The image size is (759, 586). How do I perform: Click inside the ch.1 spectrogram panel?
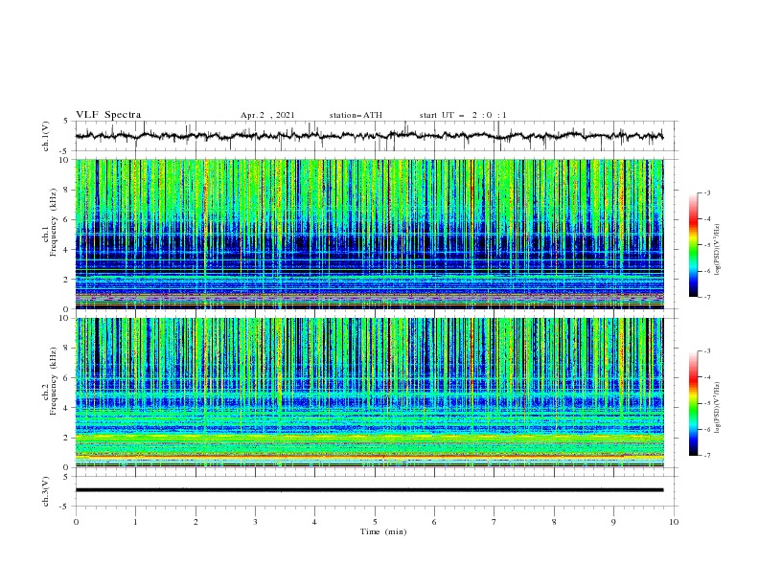[369, 234]
